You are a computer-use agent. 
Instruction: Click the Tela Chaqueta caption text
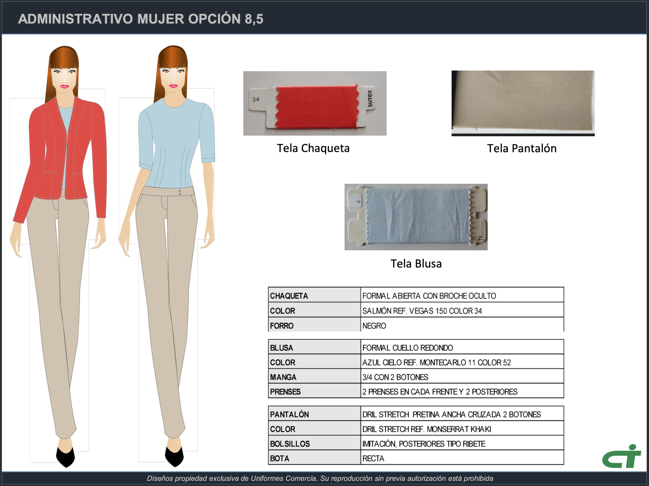[x=313, y=148]
